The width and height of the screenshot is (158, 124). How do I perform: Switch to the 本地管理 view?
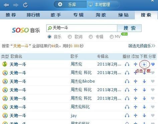[x=103, y=4]
